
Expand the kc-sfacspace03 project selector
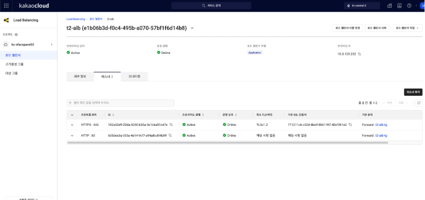tap(28, 45)
